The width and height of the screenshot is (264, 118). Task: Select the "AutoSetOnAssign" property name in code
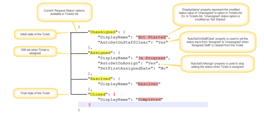pos(120,63)
